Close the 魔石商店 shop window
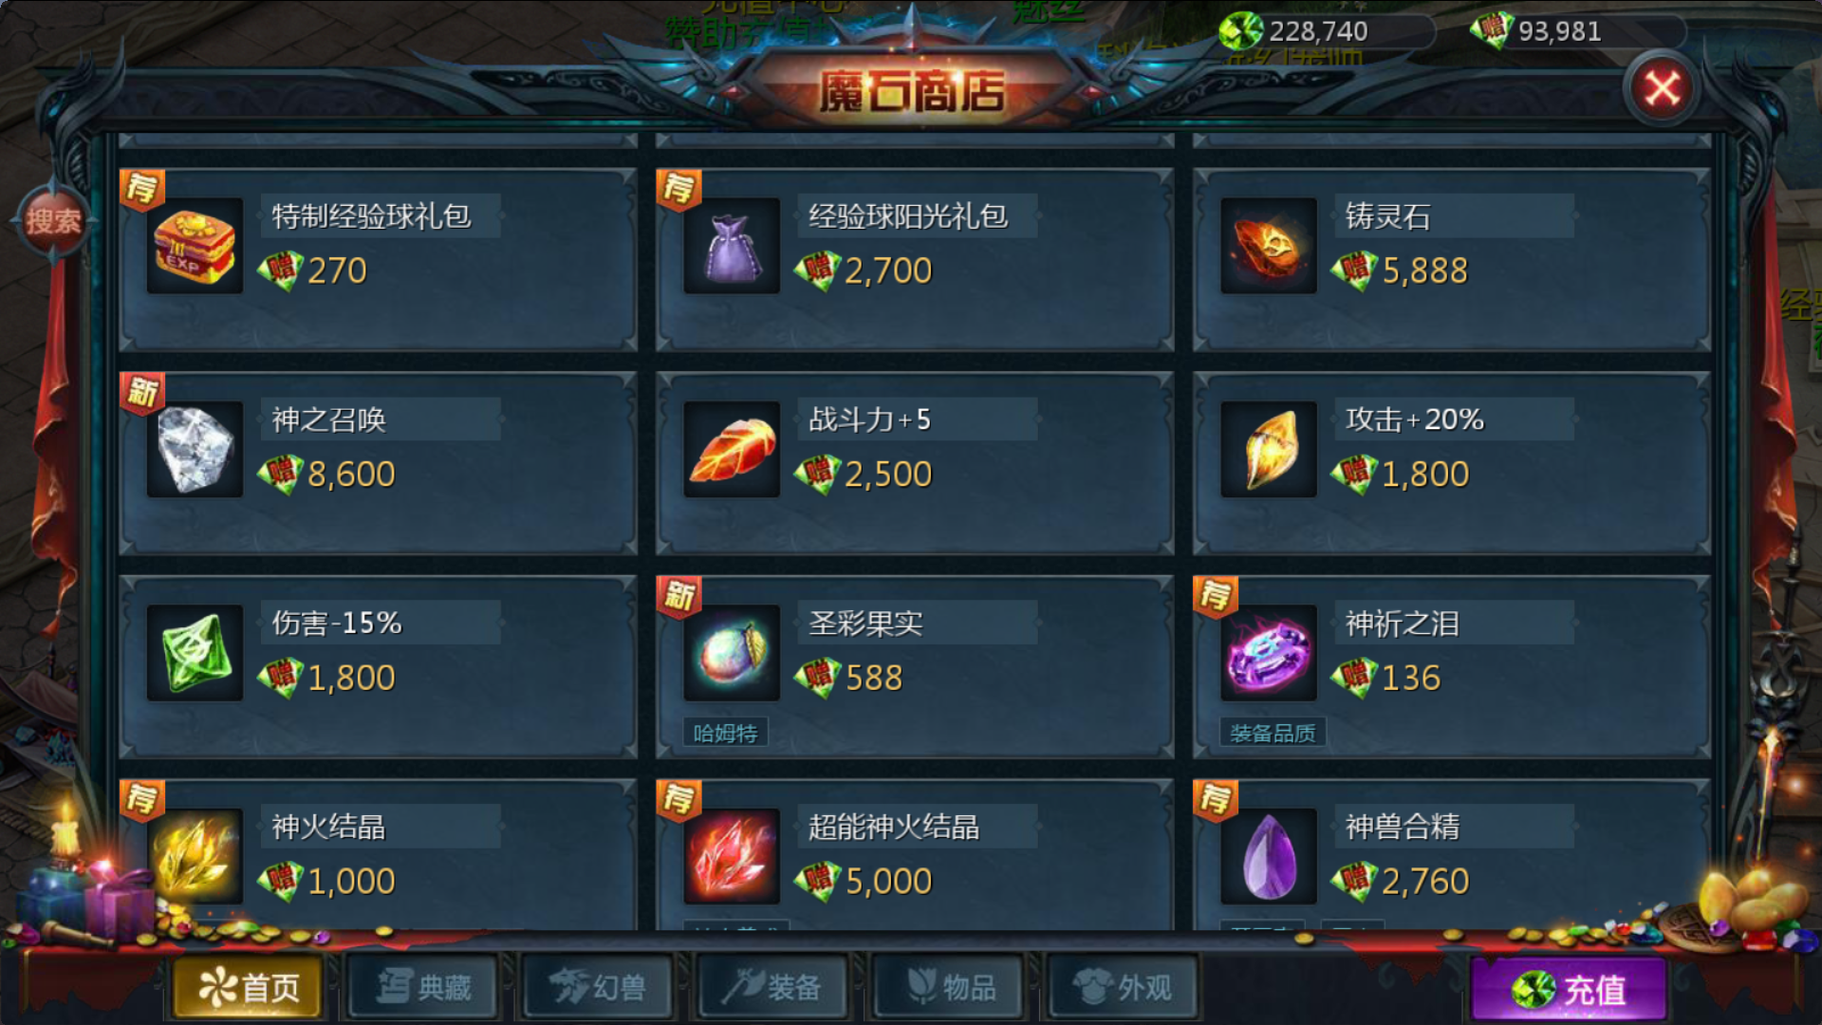Image resolution: width=1822 pixels, height=1025 pixels. coord(1662,89)
